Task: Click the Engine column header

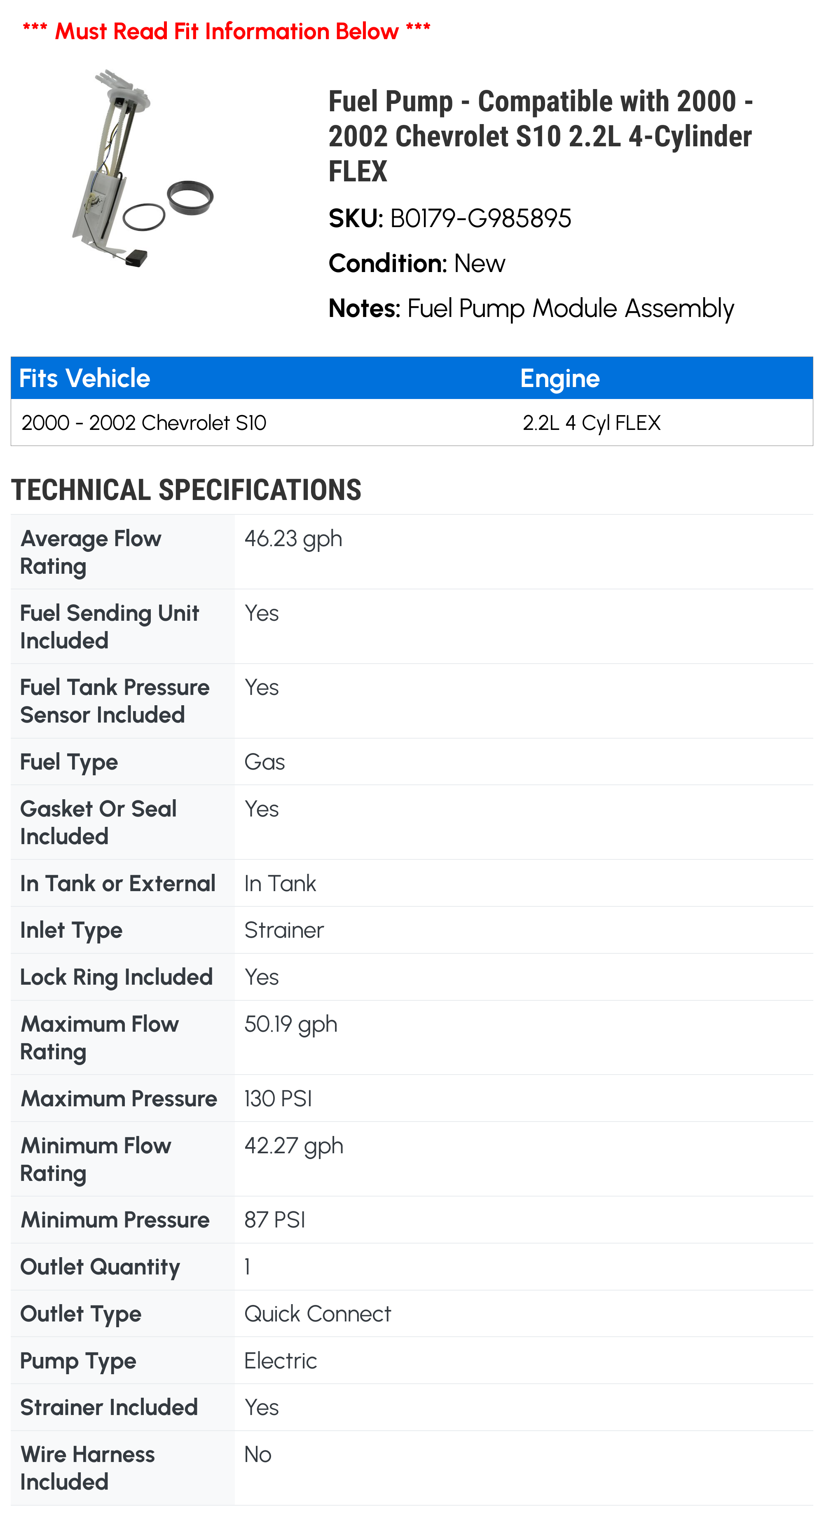Action: (559, 378)
